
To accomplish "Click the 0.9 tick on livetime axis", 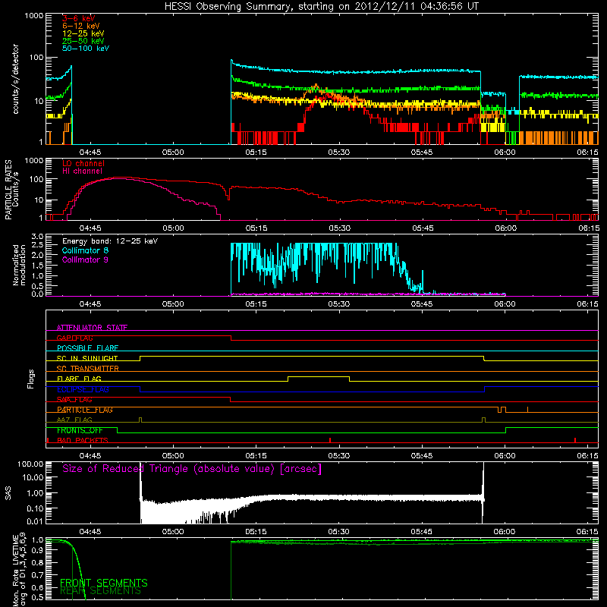I will [37, 551].
